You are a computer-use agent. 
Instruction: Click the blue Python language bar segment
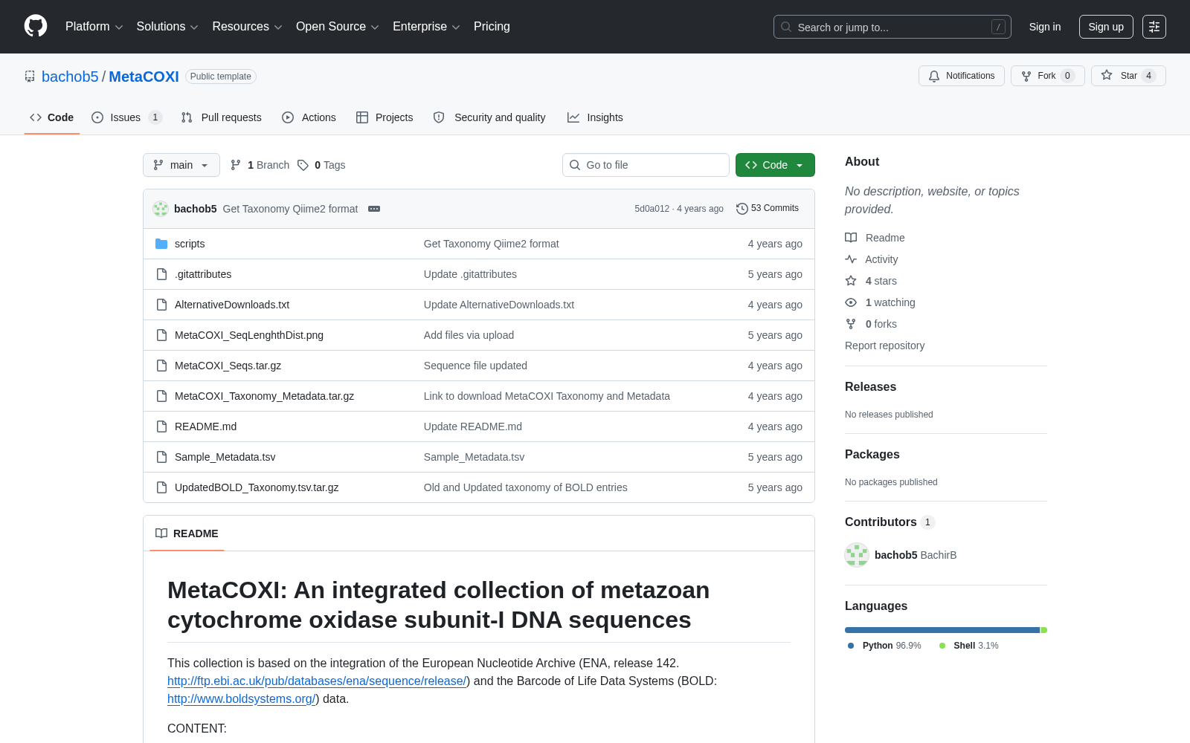[942, 630]
